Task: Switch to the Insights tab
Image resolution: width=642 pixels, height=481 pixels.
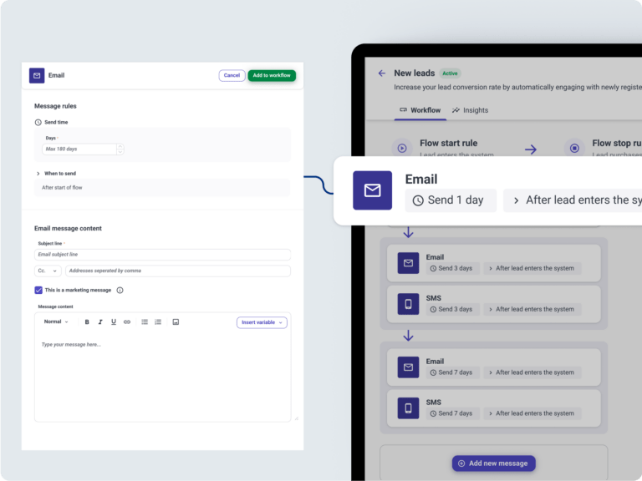Action: [x=470, y=110]
